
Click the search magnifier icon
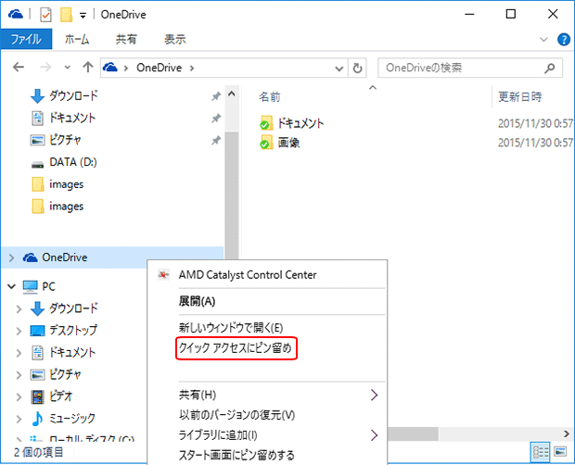[x=549, y=68]
